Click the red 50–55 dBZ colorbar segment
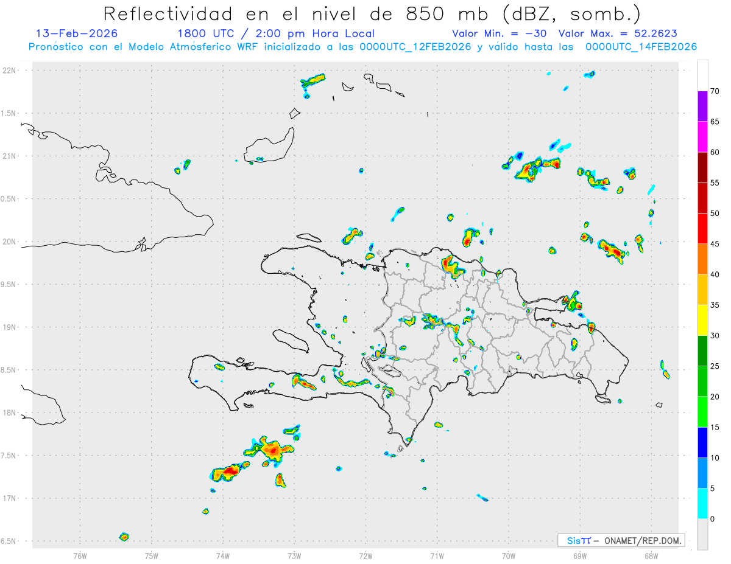Viewport: 731px width, 564px height. [x=702, y=198]
